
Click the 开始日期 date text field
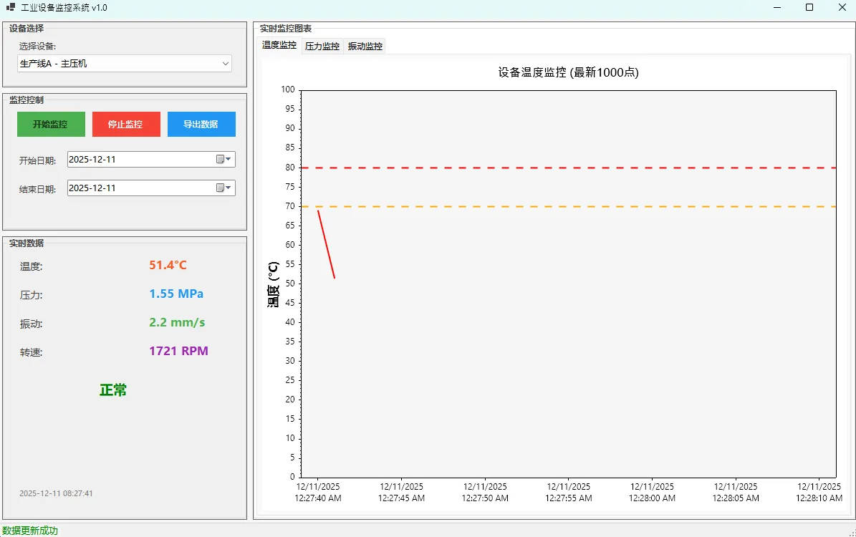click(140, 160)
